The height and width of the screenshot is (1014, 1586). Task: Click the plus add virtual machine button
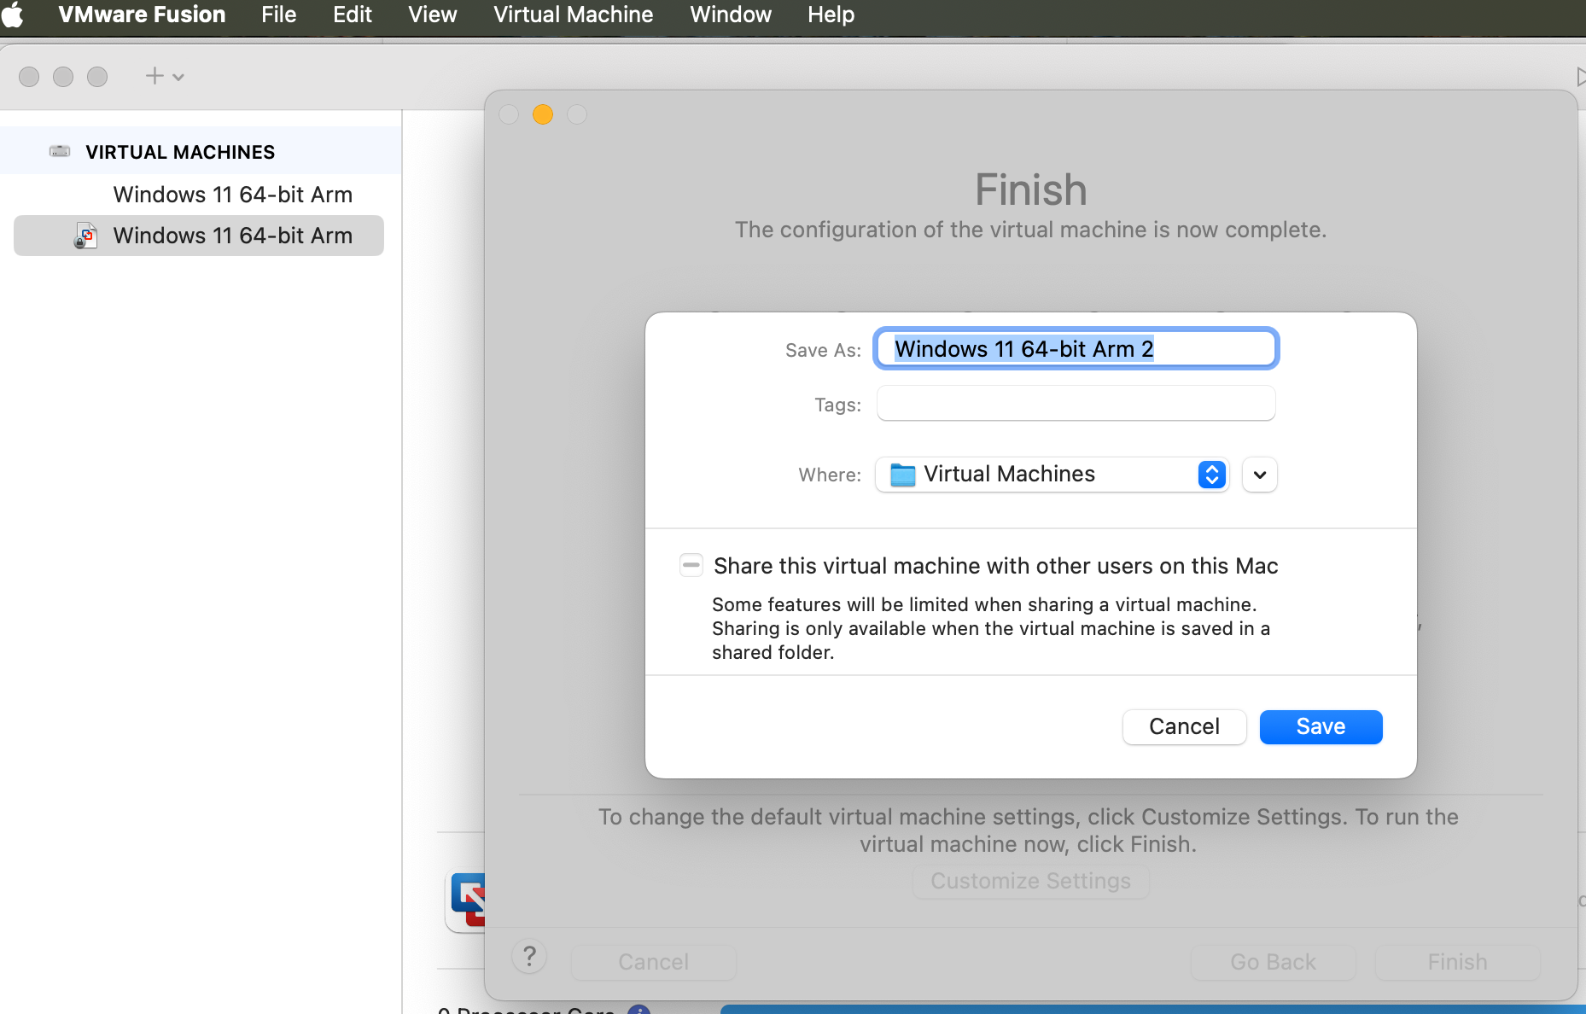pyautogui.click(x=155, y=76)
